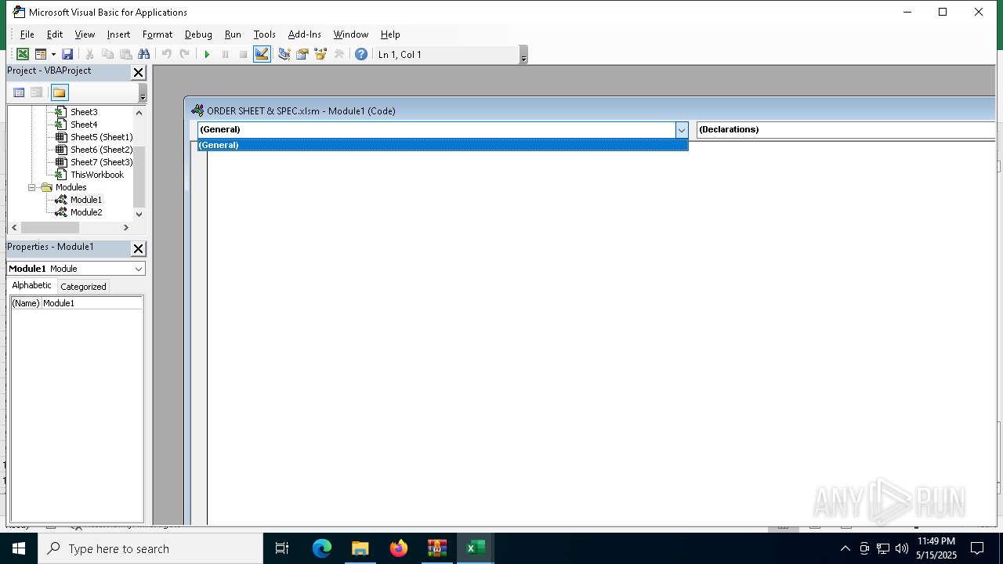Screen dimensions: 1003x564
Task: Click the Break pause icon
Action: [225, 54]
